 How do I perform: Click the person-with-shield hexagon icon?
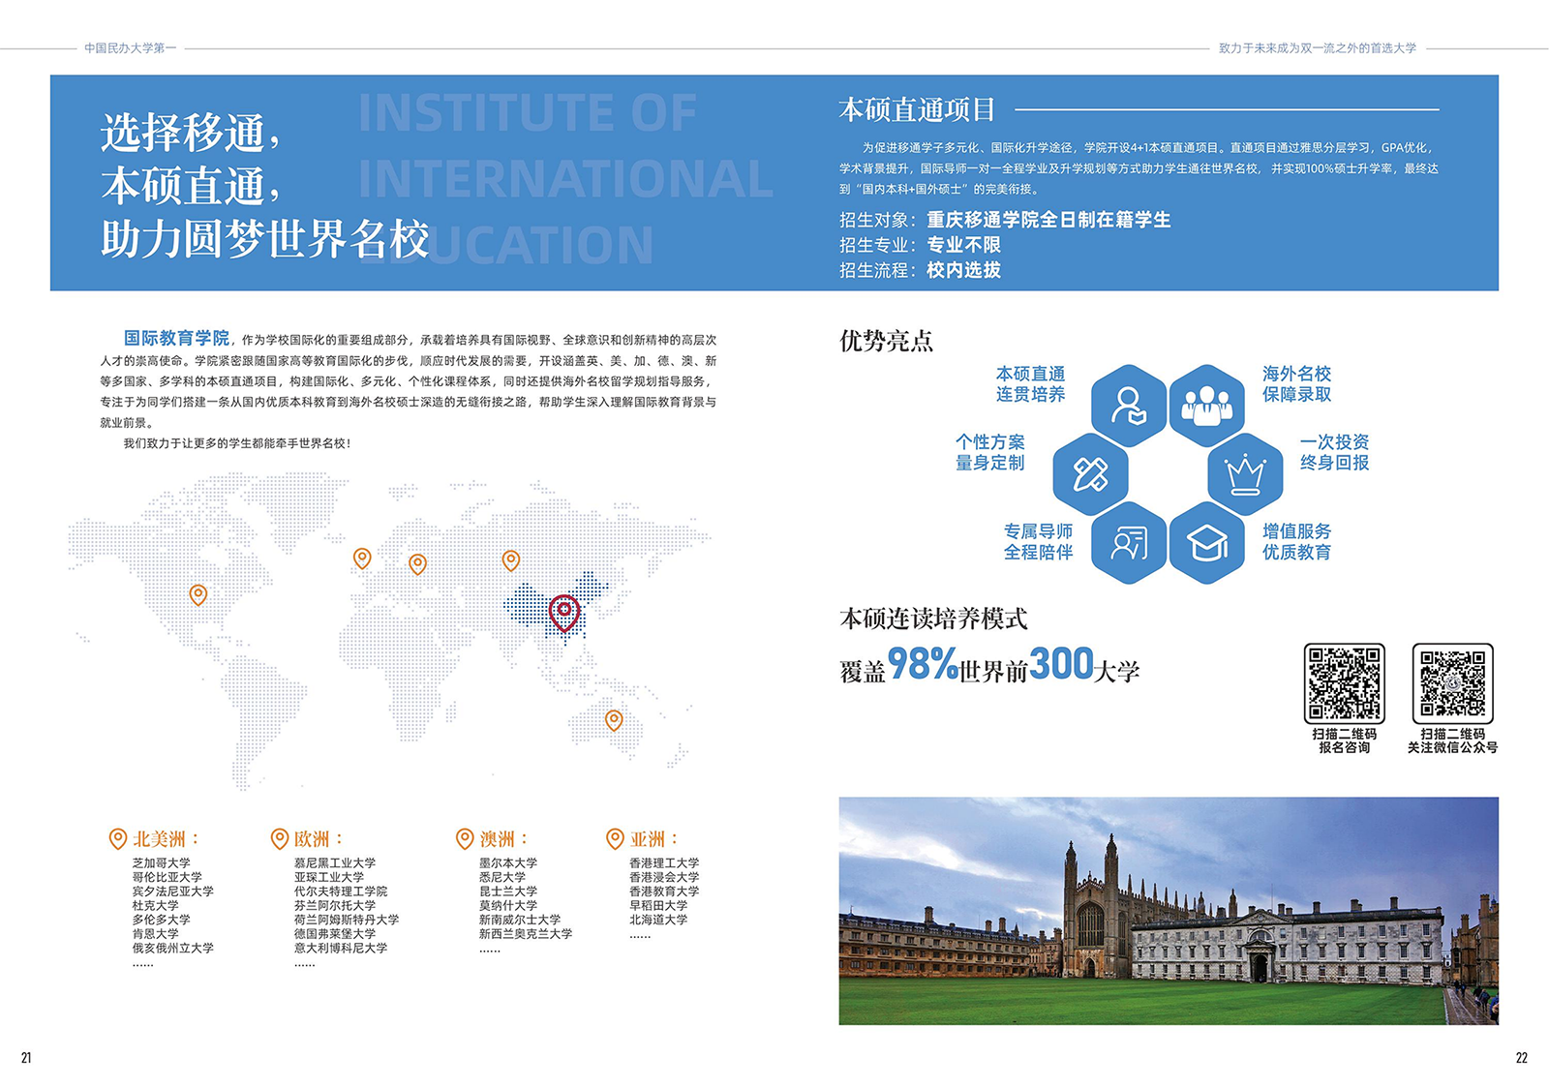(1129, 406)
